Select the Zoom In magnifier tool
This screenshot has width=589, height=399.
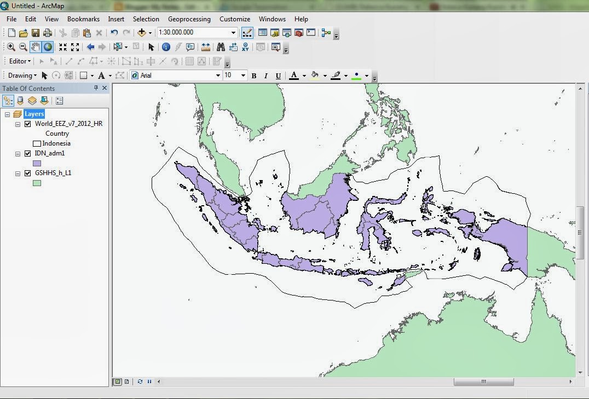point(11,47)
